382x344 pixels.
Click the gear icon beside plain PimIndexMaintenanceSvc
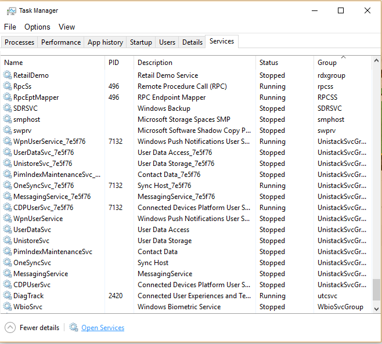point(8,252)
